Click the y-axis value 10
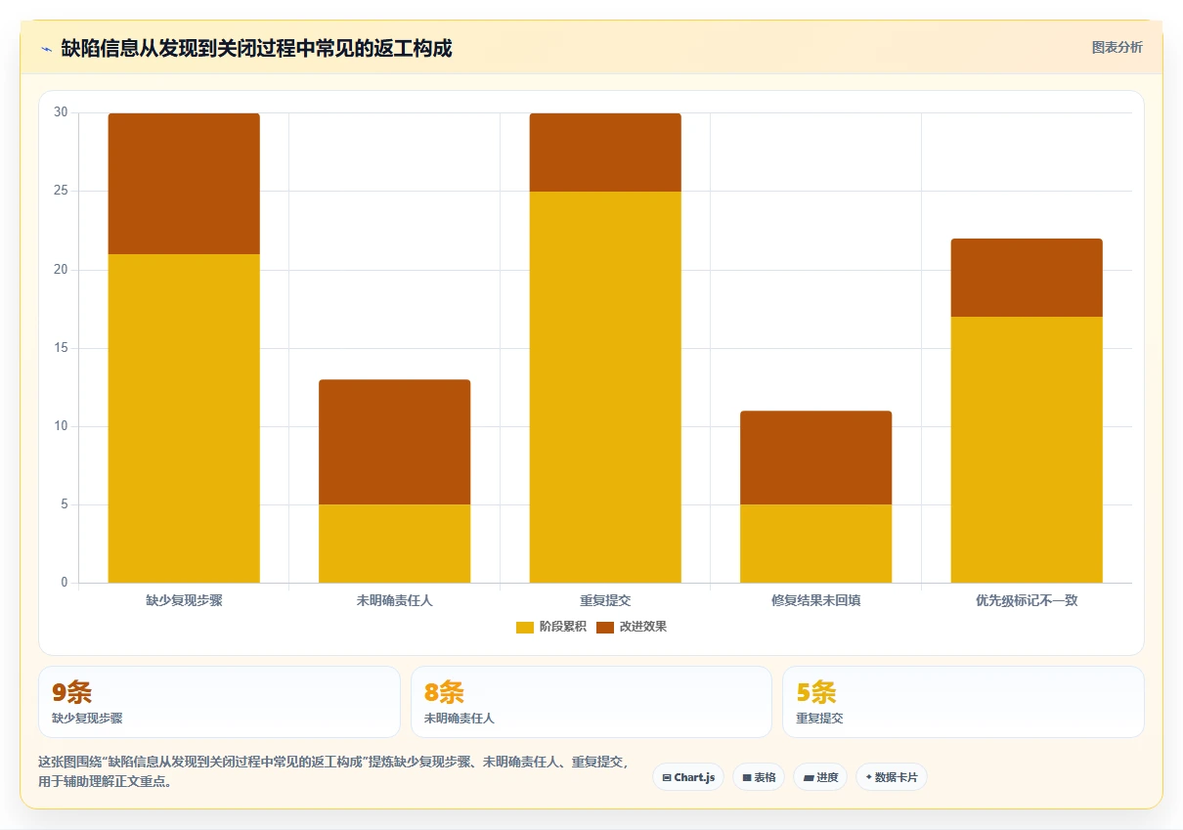Viewport: 1183px width, 830px height. pyautogui.click(x=61, y=426)
